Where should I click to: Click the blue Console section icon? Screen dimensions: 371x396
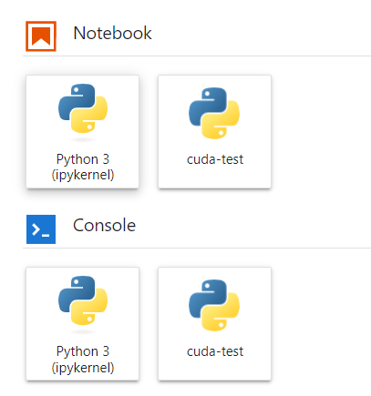point(41,229)
